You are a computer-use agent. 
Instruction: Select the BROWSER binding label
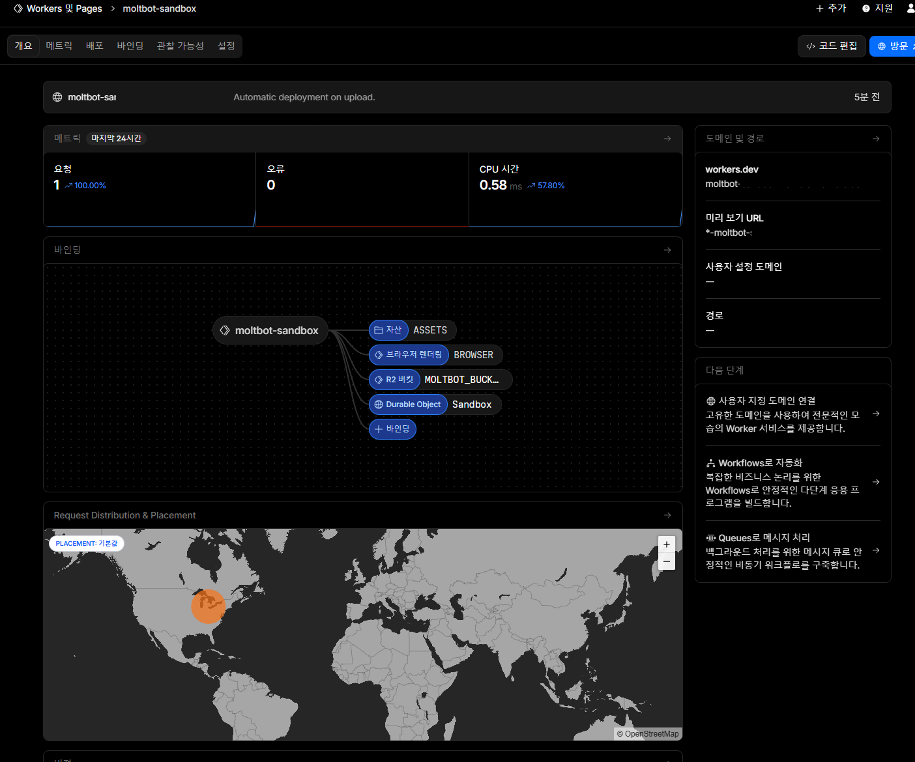pos(474,355)
